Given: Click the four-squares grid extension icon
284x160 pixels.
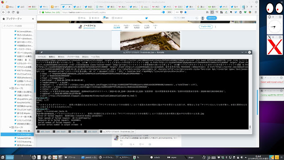Looking at the screenshot, I should point(221,12).
